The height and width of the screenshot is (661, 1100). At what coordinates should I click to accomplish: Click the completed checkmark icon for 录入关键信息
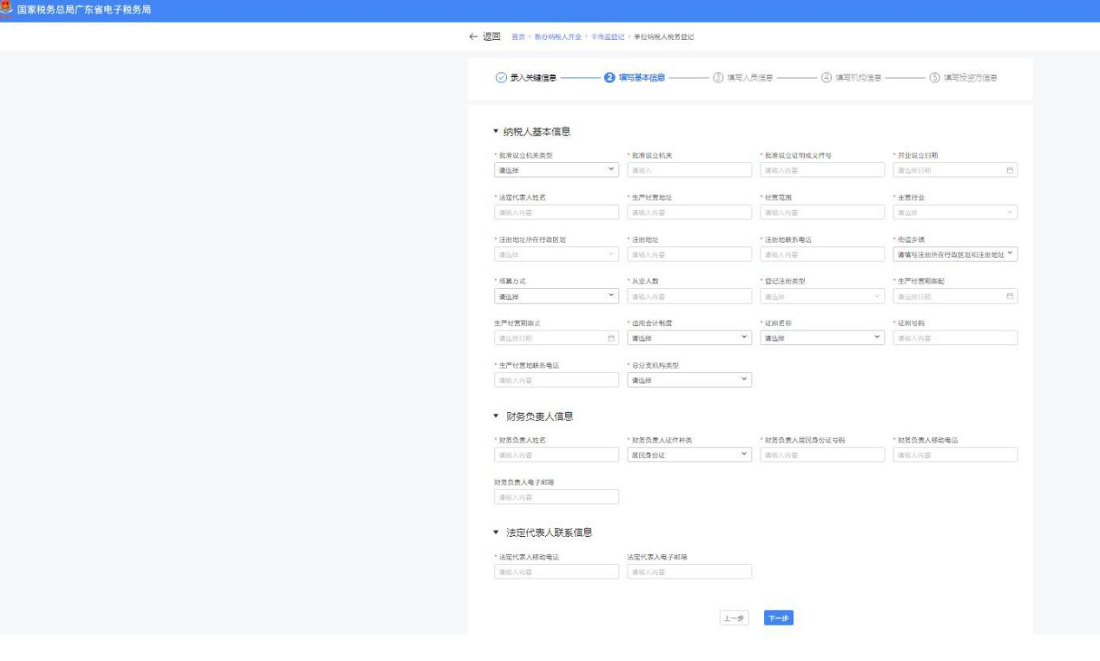501,77
